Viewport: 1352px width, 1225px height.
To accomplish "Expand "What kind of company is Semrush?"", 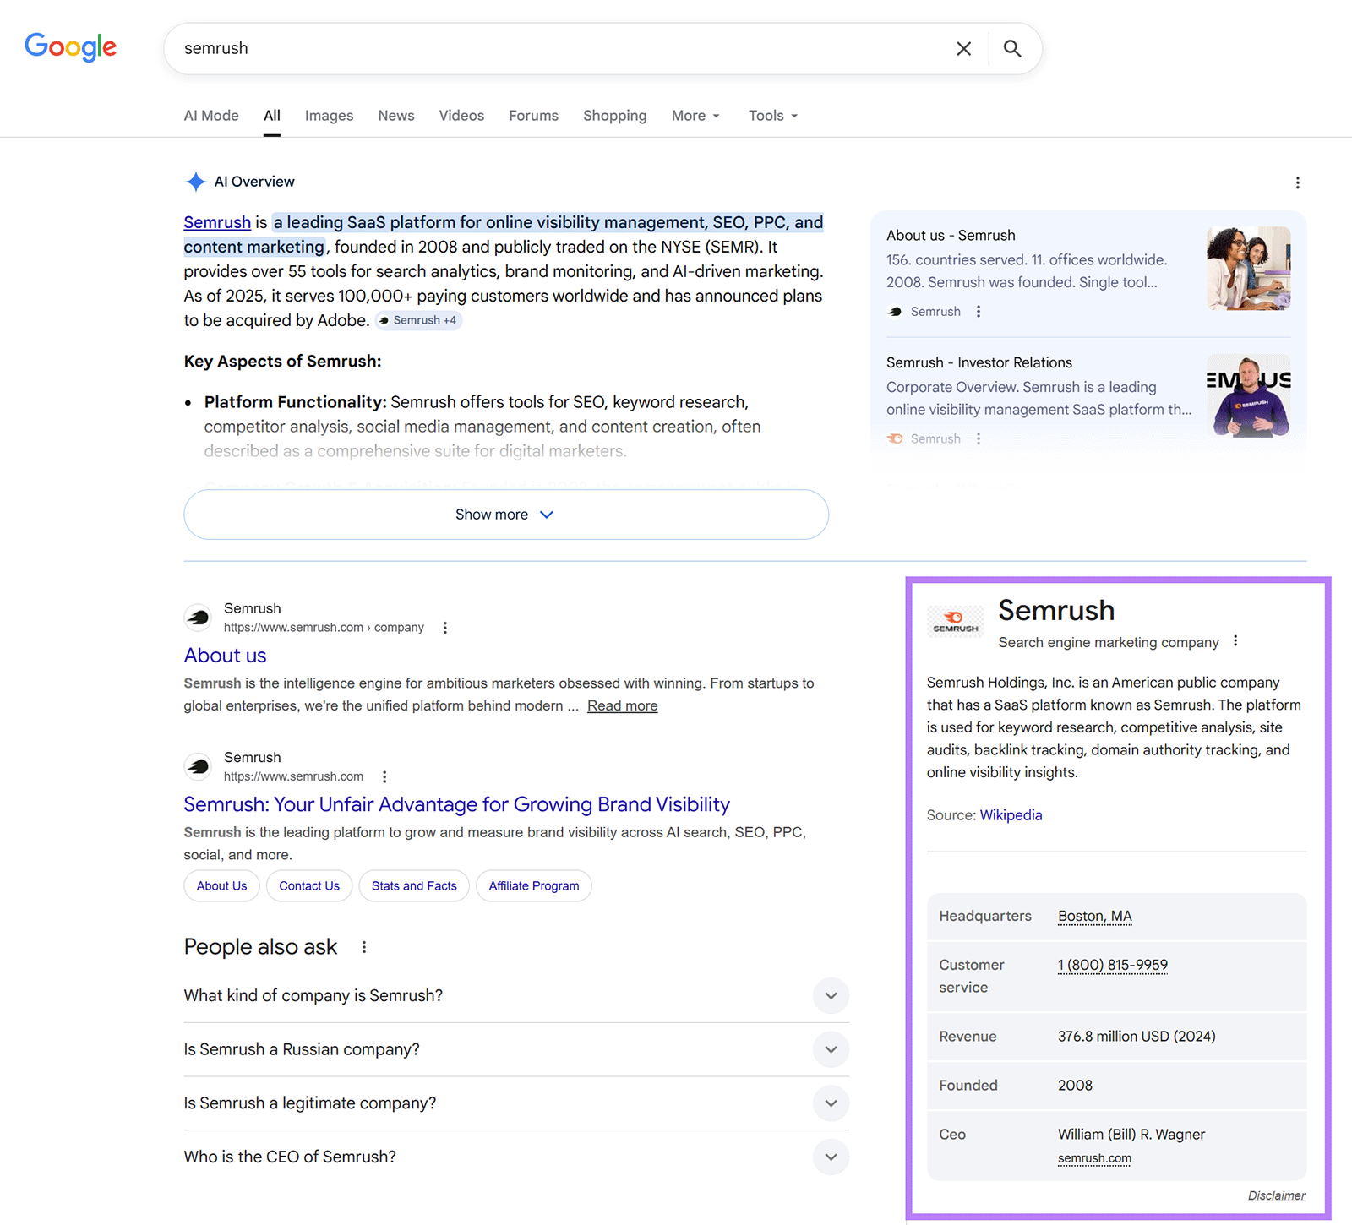I will click(831, 995).
